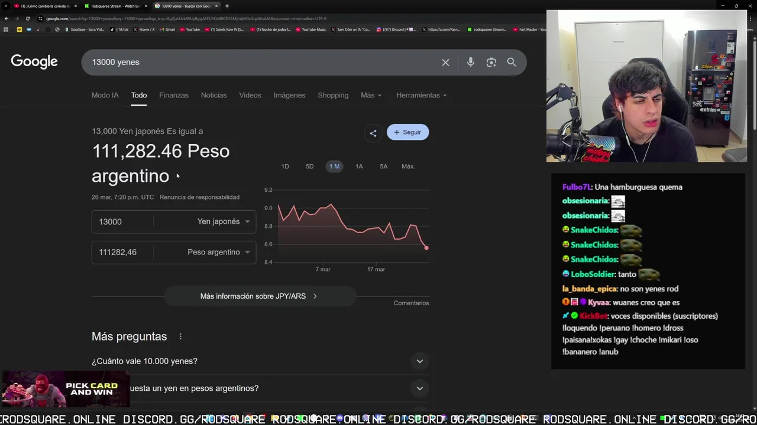Close the rodsquaree Stream tab
Viewport: 757px width, 425px height.
[x=146, y=6]
